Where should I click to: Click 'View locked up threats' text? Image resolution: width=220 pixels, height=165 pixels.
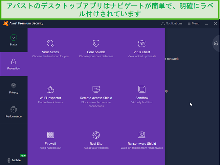142,56
